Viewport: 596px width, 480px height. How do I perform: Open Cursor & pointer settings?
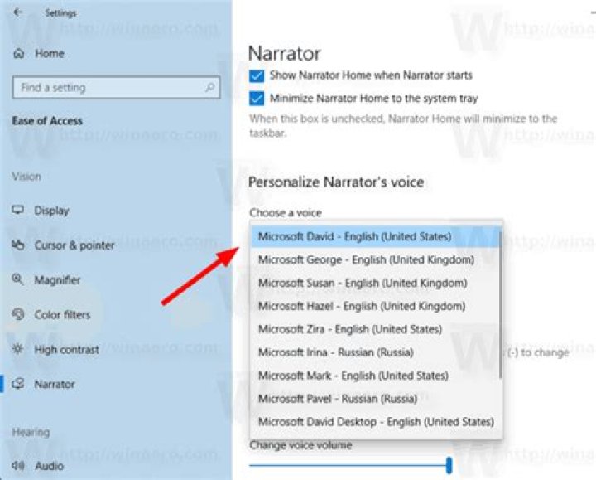pyautogui.click(x=74, y=245)
